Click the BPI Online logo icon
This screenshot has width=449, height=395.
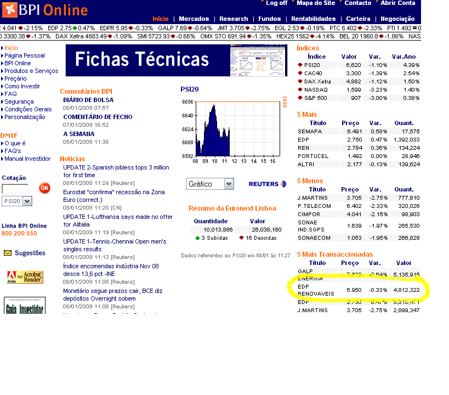coord(10,9)
